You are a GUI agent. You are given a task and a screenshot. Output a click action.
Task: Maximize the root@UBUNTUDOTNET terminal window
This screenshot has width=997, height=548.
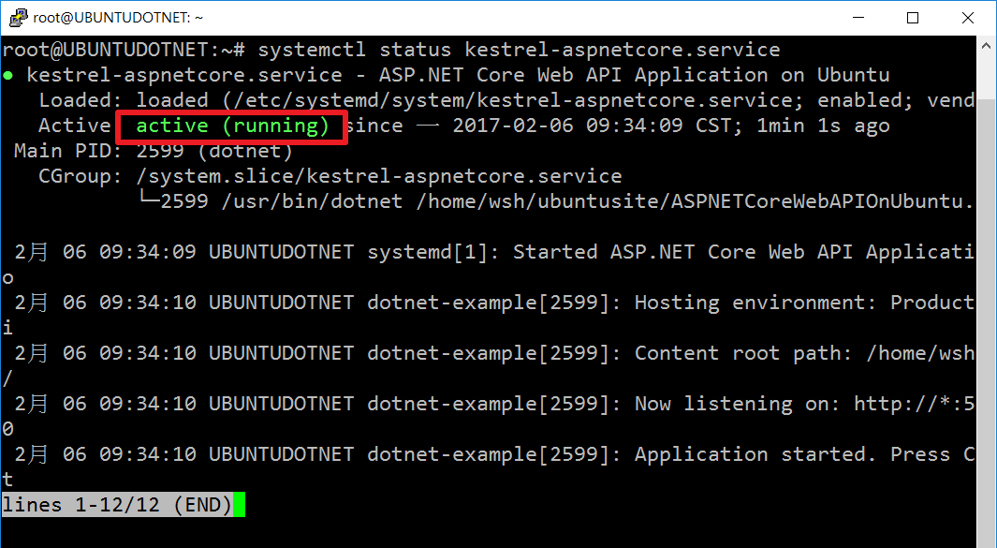pyautogui.click(x=913, y=18)
